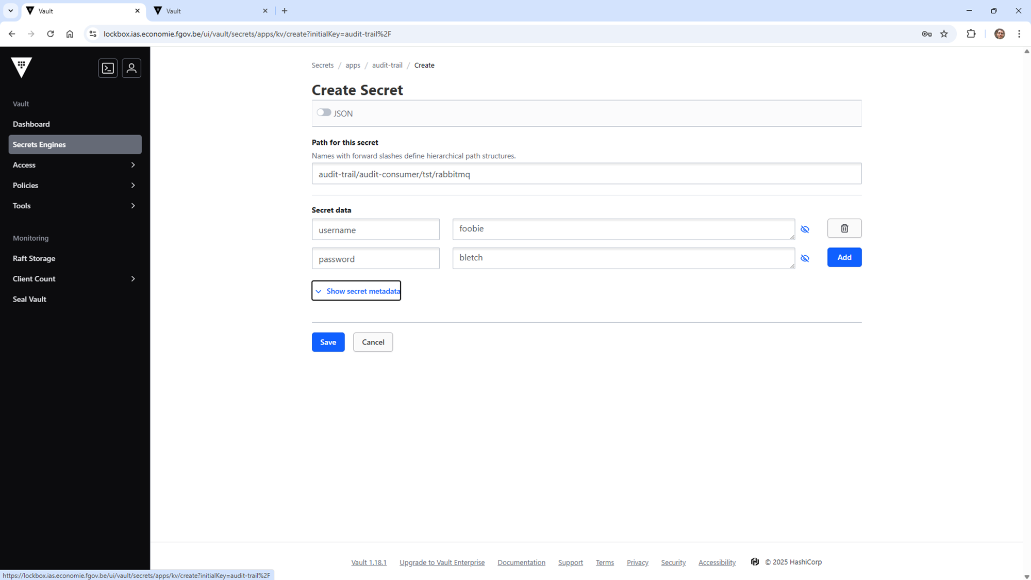Toggle masking of the username value
The height and width of the screenshot is (580, 1031).
pyautogui.click(x=805, y=229)
